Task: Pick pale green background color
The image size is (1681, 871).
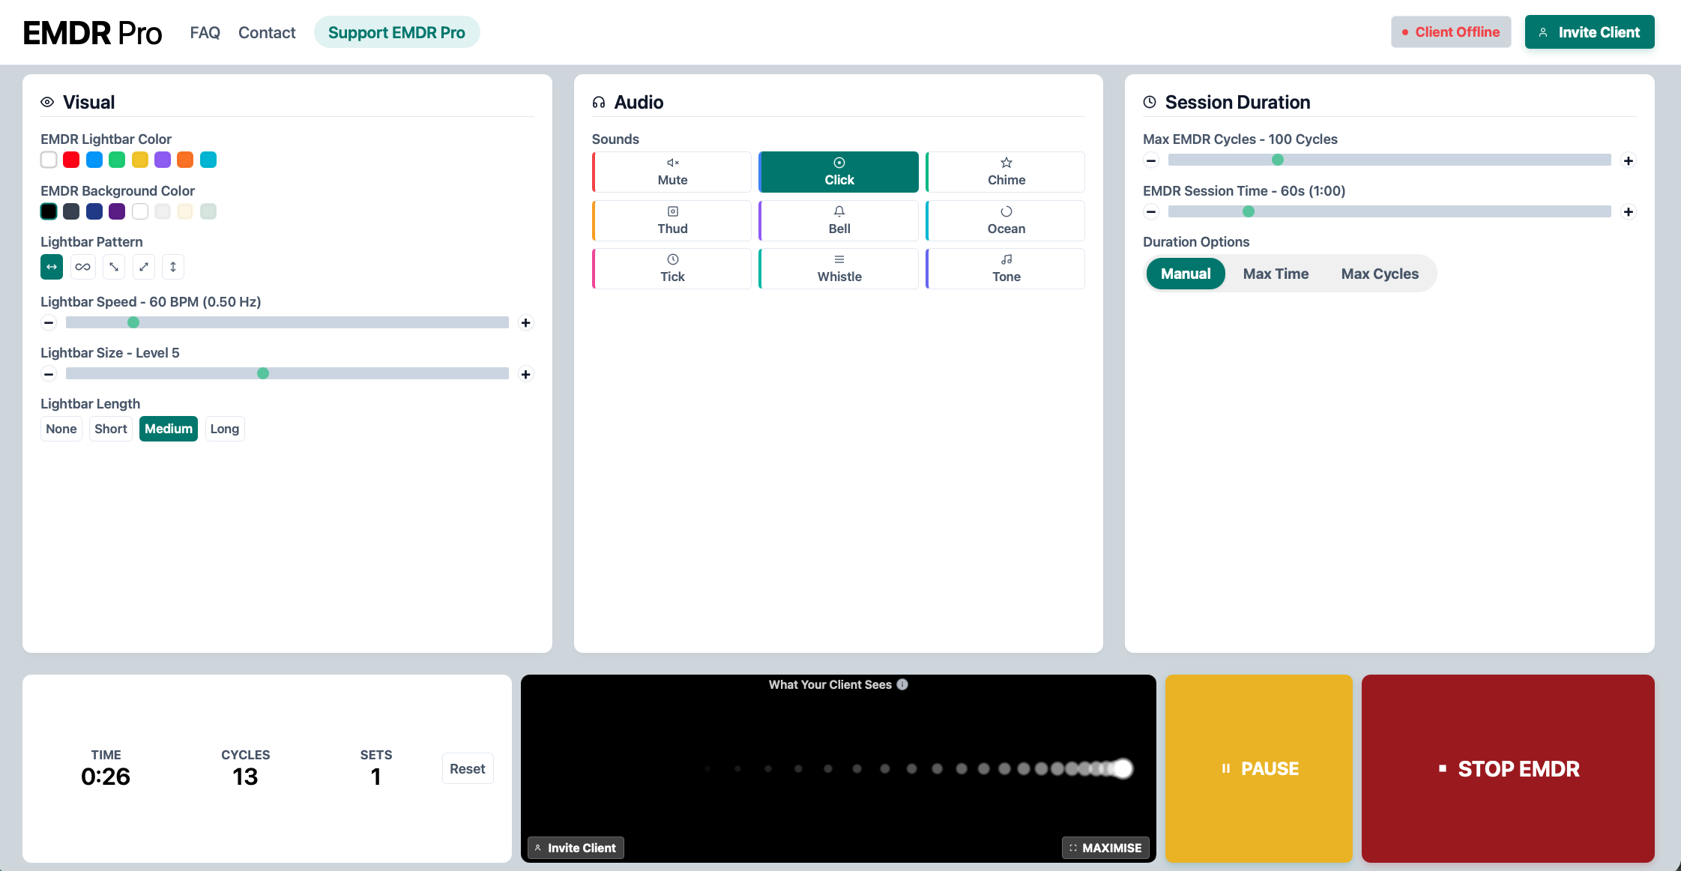Action: point(208,211)
